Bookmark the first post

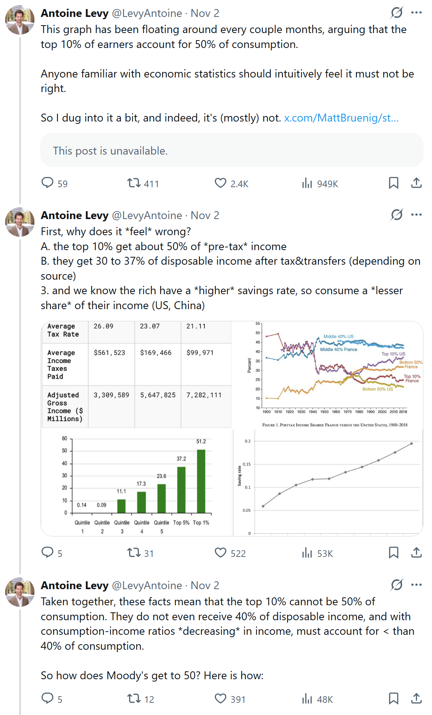click(393, 183)
